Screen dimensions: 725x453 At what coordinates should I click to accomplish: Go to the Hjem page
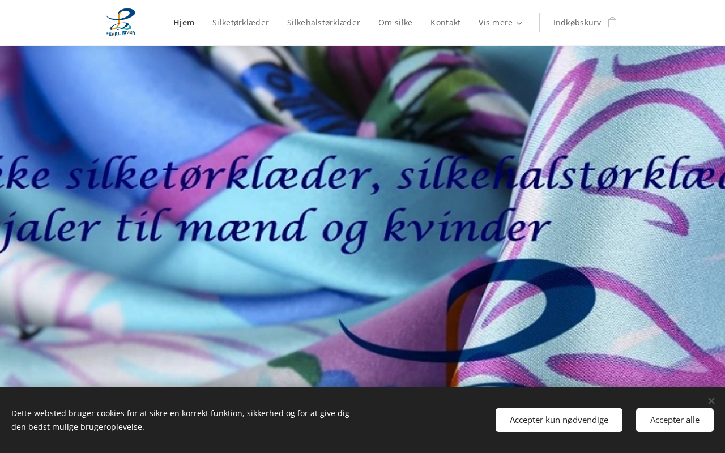184,23
